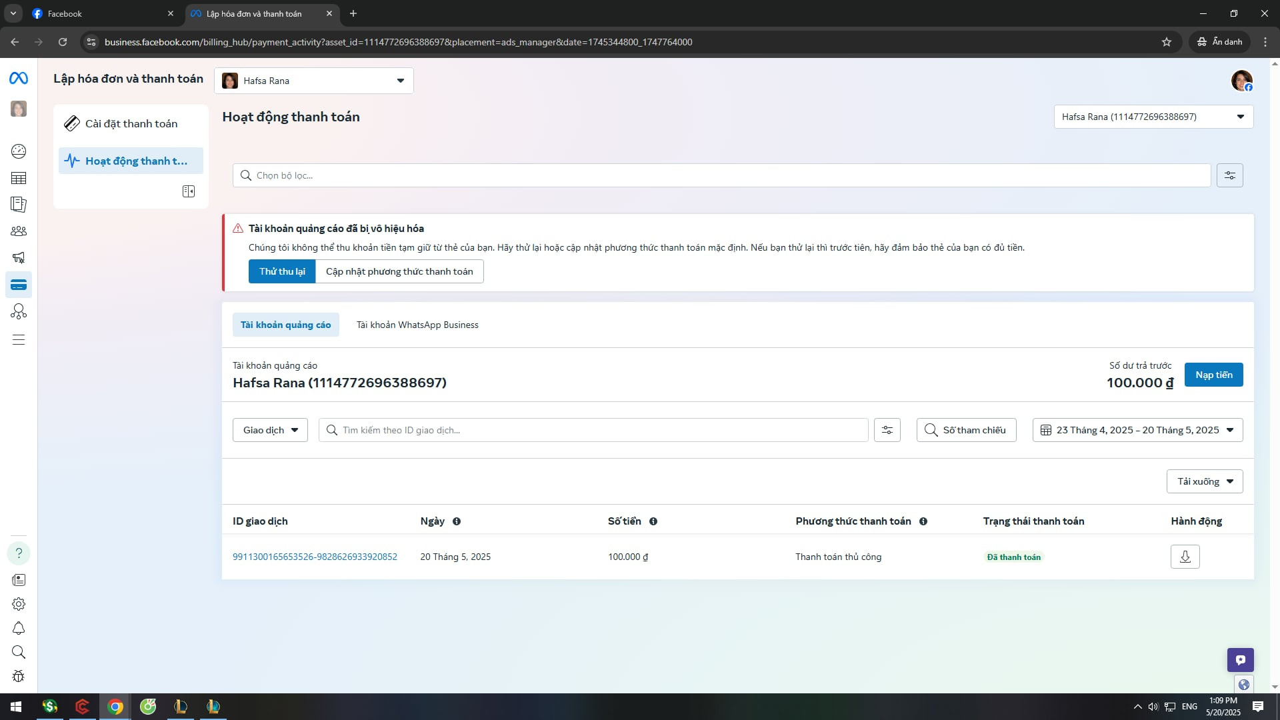This screenshot has width=1280, height=720.
Task: Open the date range 23 Tháng 4 – 20 Tháng 5 picker
Action: point(1137,430)
